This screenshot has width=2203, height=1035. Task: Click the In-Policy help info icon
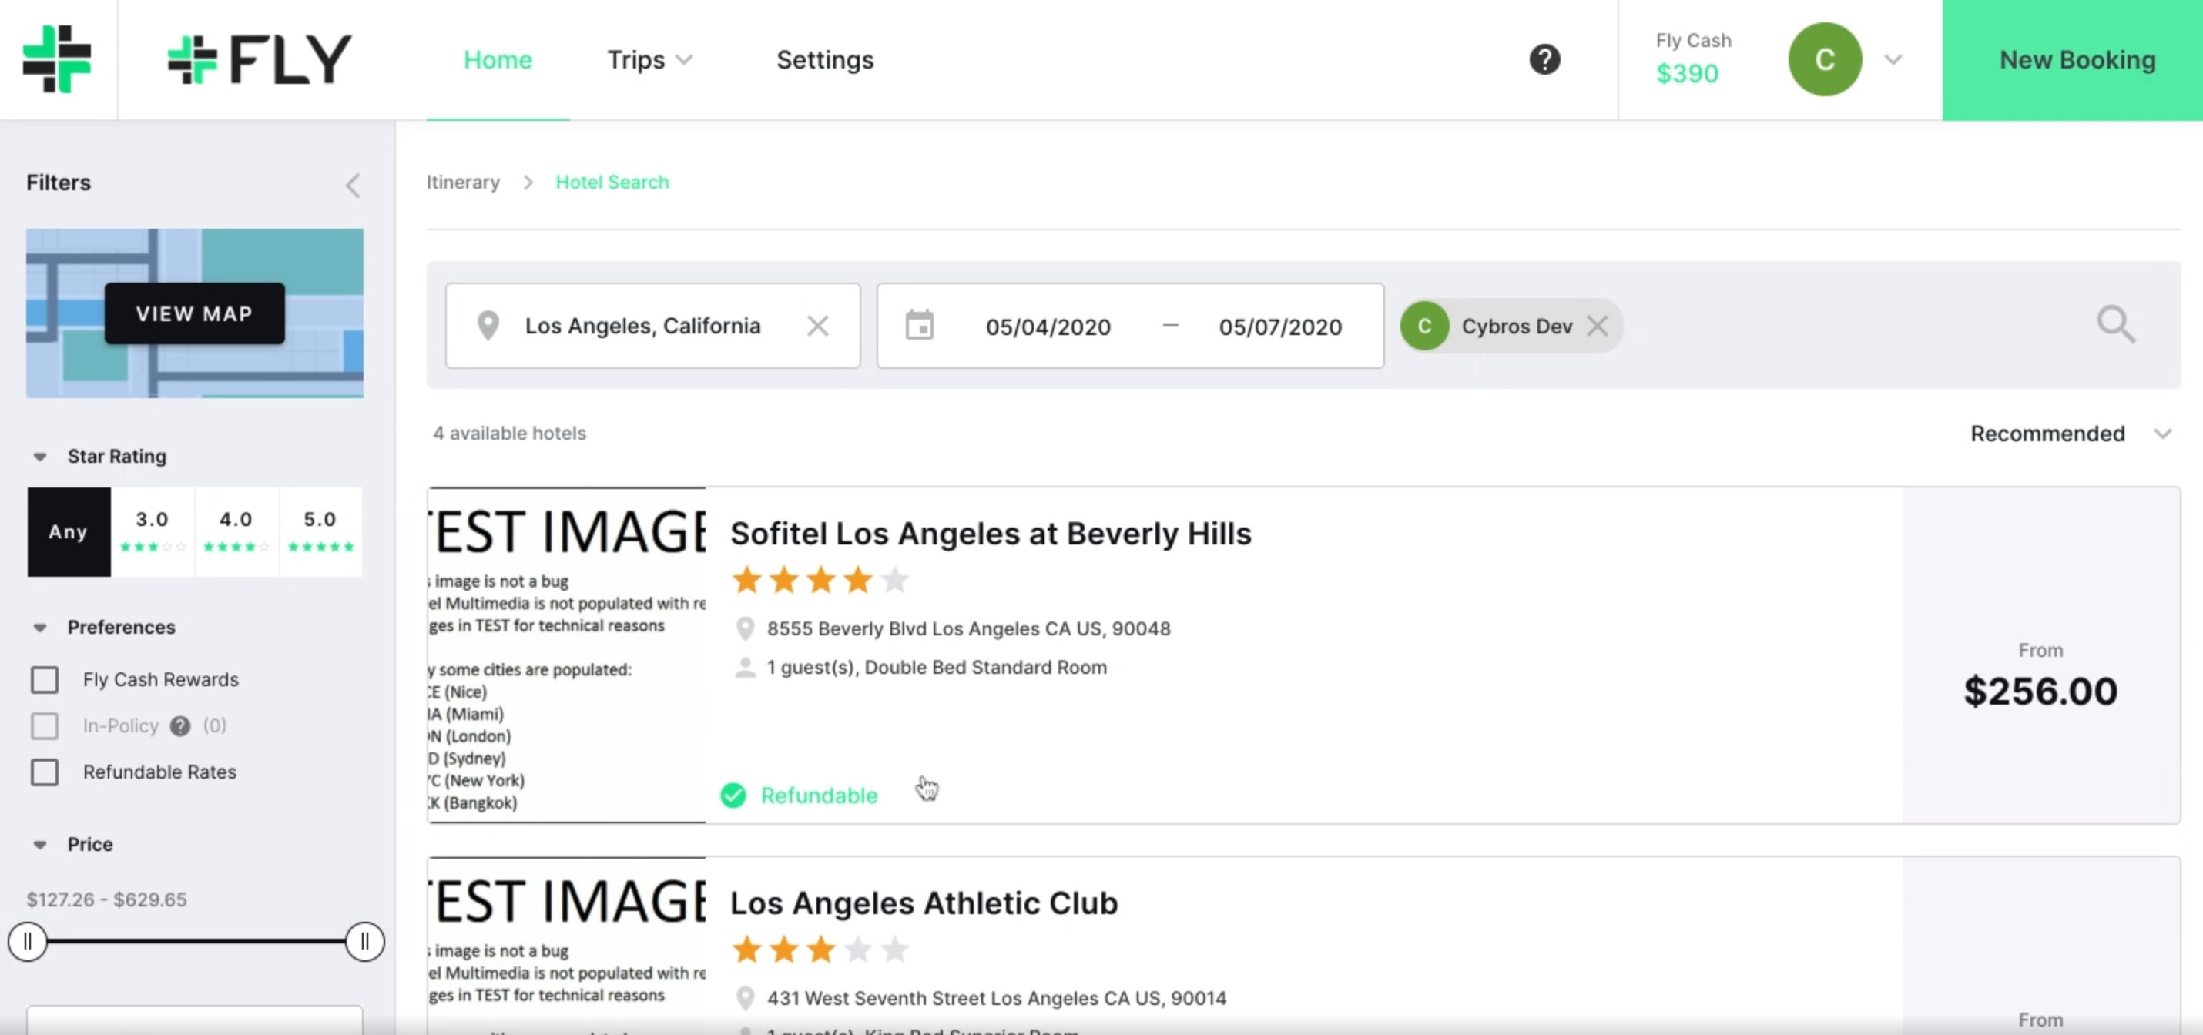(179, 725)
